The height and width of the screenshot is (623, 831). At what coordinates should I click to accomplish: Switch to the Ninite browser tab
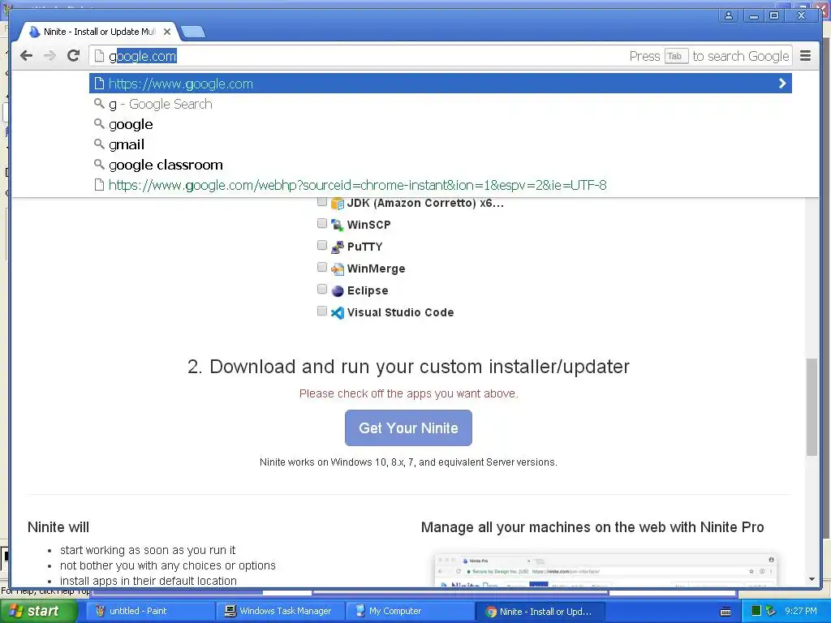pos(99,32)
